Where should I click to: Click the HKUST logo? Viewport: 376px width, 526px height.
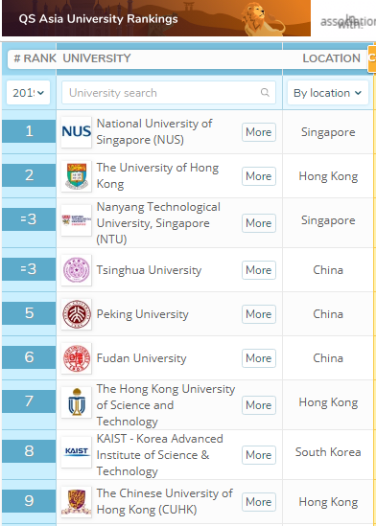(76, 402)
